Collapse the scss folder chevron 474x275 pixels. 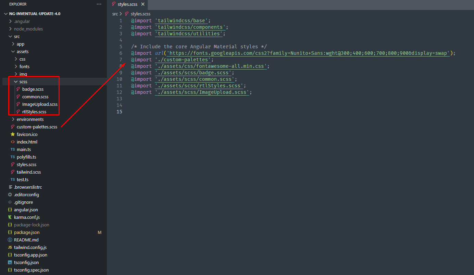click(16, 82)
